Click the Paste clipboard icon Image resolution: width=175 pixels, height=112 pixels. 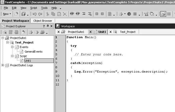pyautogui.click(x=59, y=14)
